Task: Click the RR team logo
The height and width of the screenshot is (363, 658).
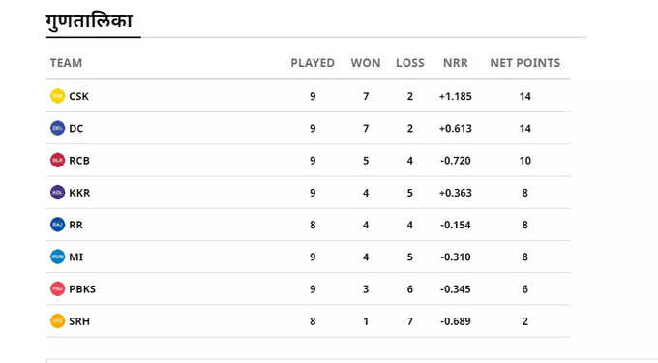Action: [x=57, y=225]
